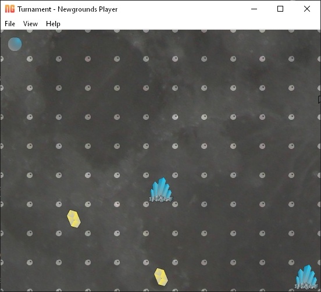Click the blue crystal at bottom-right edge
321x292 pixels.
coord(306,277)
